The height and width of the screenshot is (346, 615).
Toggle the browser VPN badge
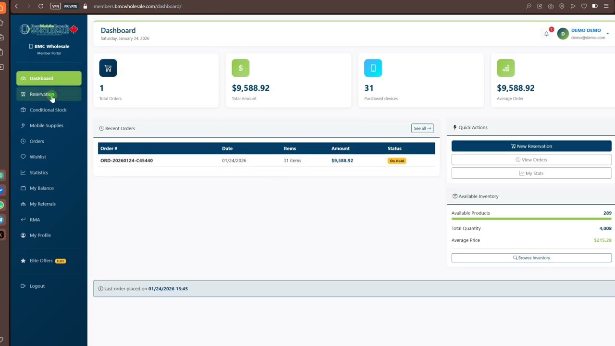click(55, 6)
